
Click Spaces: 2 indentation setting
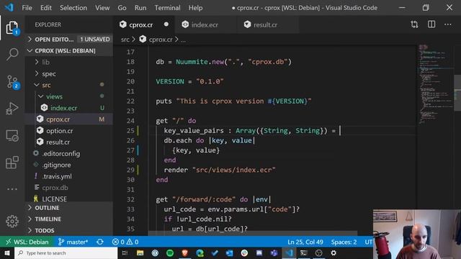click(x=344, y=242)
